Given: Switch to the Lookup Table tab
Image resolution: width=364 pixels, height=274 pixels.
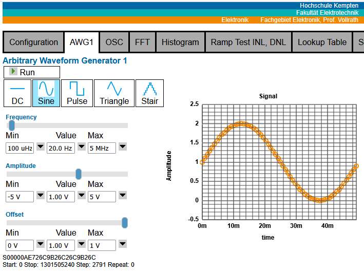Looking at the screenshot, I should 322,42.
